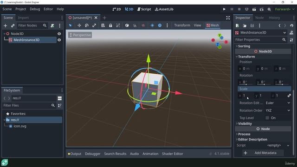Toggle preview sunlight icon
The width and height of the screenshot is (297, 167).
tap(152, 26)
